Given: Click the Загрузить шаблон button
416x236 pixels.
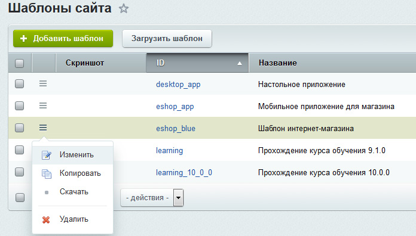Looking at the screenshot, I should point(167,38).
